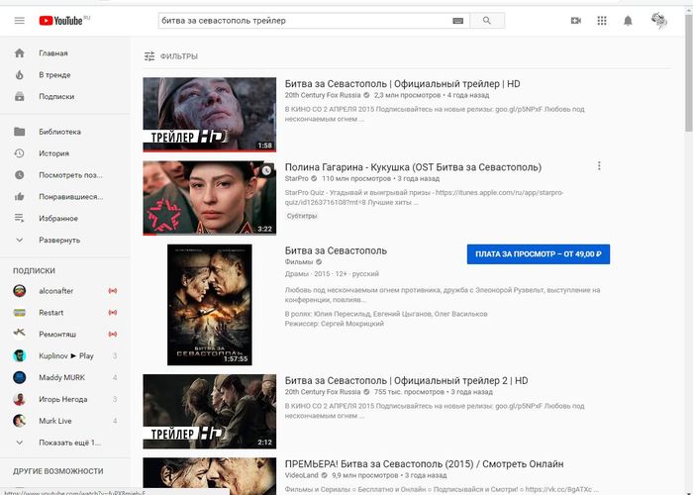This screenshot has height=495, width=693.
Task: Expand the Развернуть sidebar section
Action: (58, 240)
